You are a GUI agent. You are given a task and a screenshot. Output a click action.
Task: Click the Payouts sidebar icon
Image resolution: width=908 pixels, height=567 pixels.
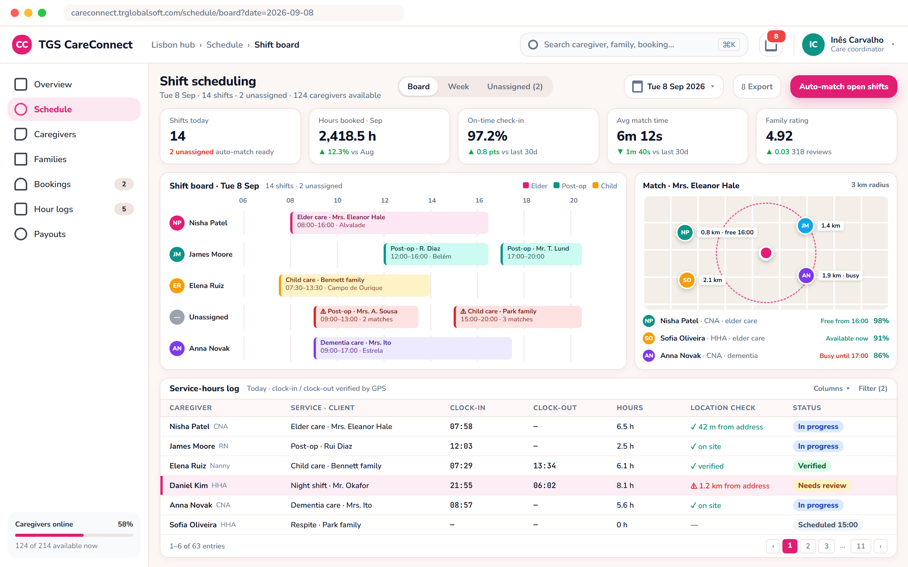[21, 234]
